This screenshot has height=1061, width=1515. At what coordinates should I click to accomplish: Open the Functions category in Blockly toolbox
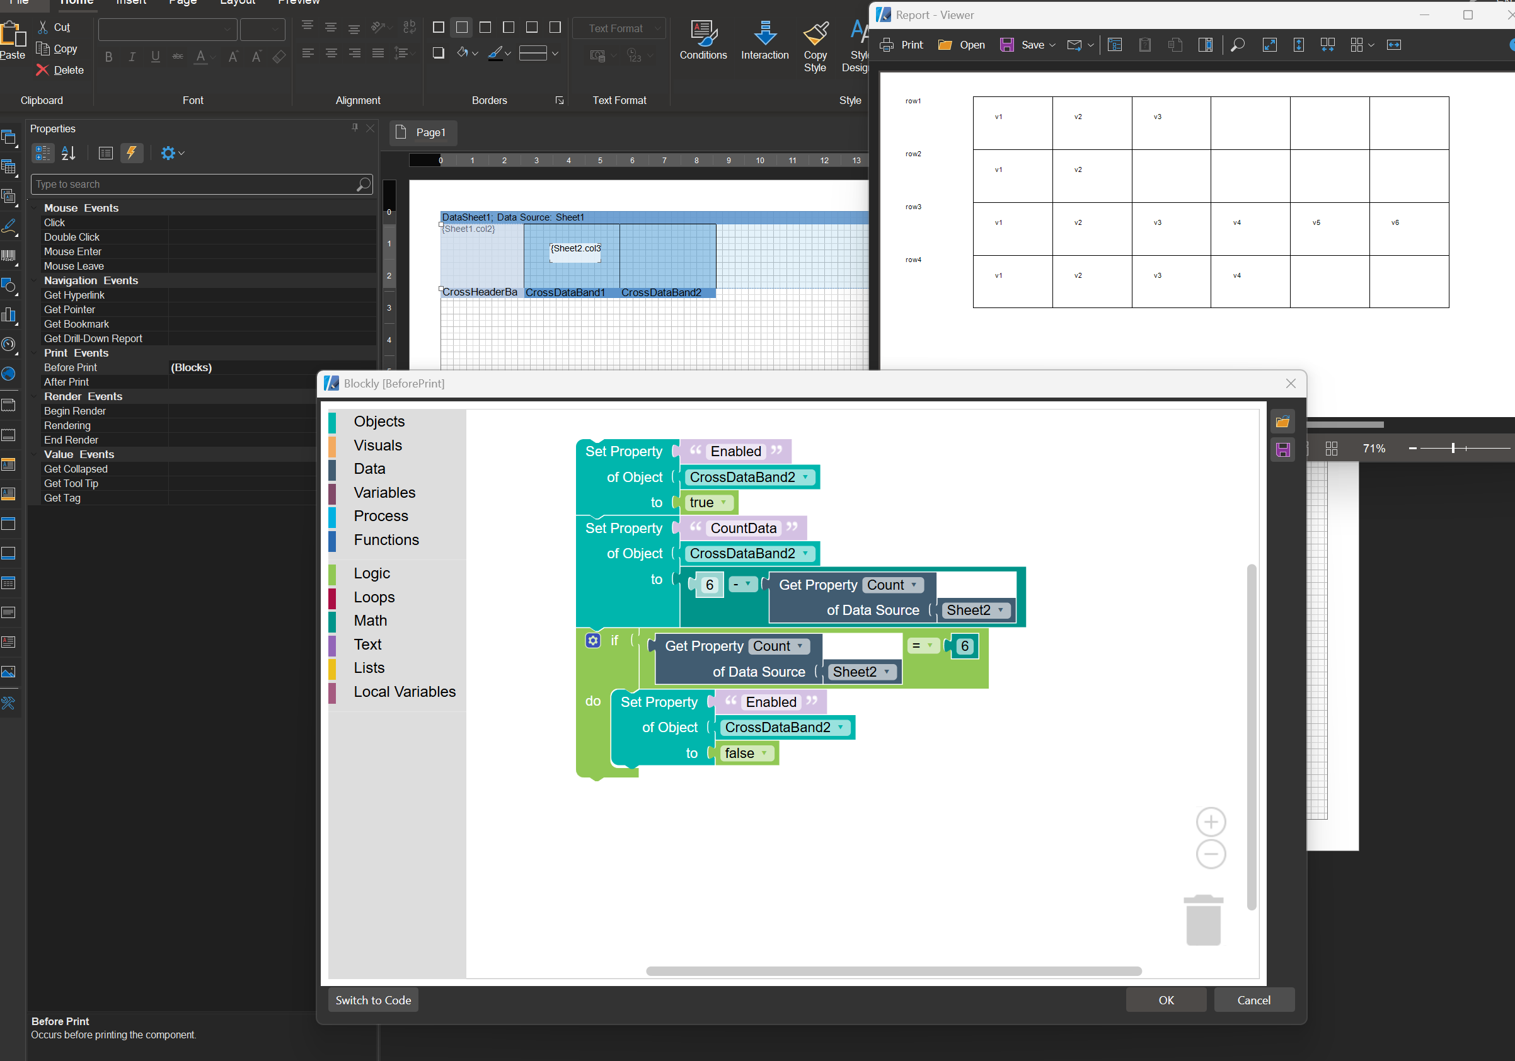pos(386,541)
